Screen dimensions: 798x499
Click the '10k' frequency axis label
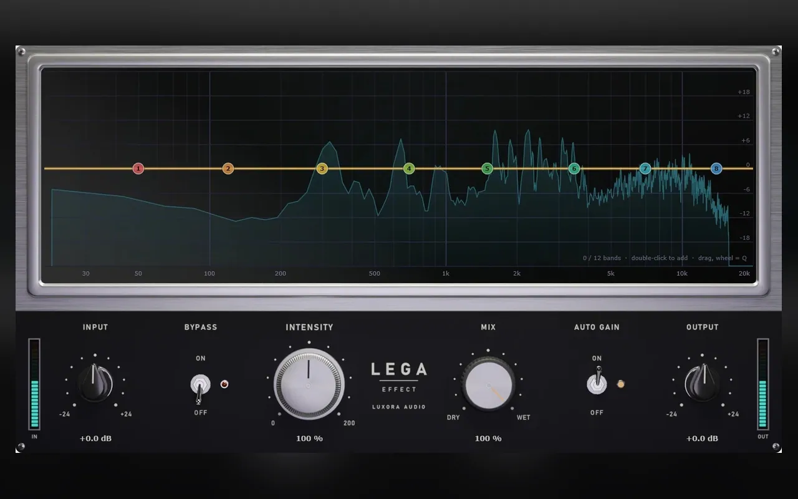tap(682, 274)
